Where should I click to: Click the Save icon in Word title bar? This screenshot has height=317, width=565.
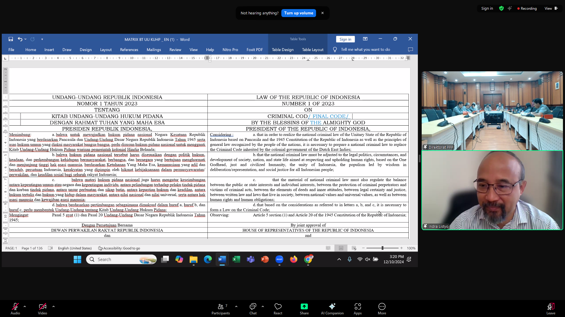tap(11, 39)
